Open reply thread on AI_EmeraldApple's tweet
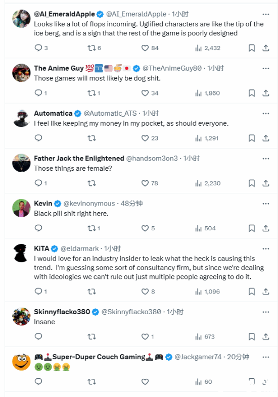Viewport: 278px width, 397px height. click(x=41, y=48)
